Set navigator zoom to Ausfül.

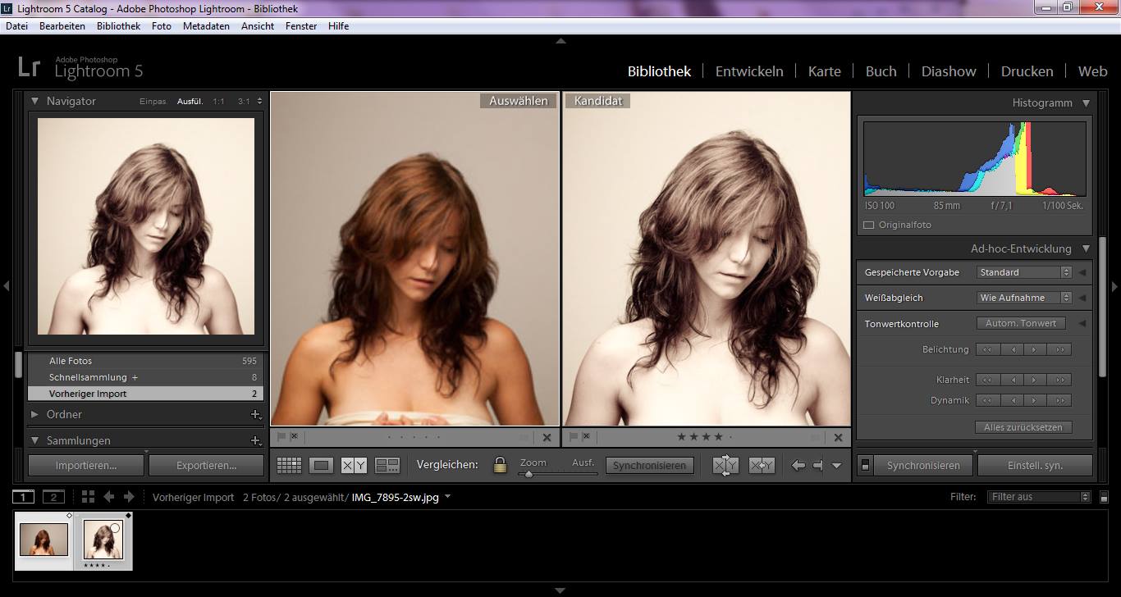190,102
